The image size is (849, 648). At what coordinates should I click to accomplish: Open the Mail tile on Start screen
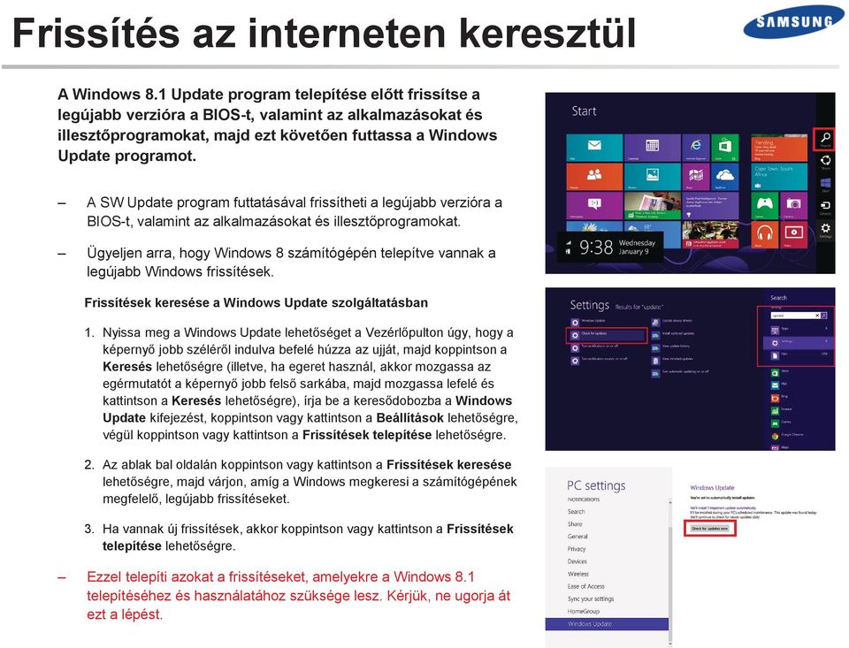click(594, 148)
